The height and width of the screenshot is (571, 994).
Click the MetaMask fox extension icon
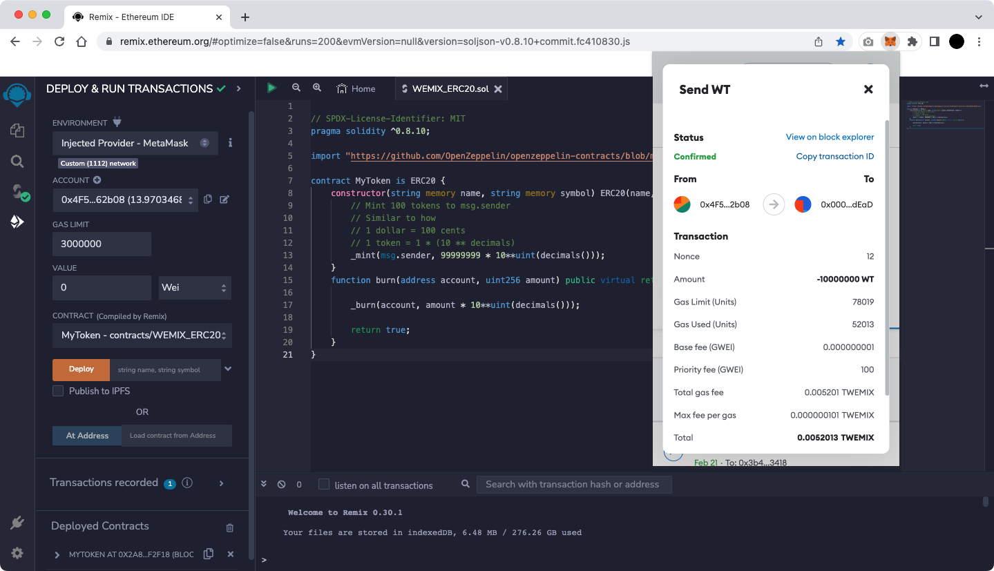pyautogui.click(x=890, y=41)
